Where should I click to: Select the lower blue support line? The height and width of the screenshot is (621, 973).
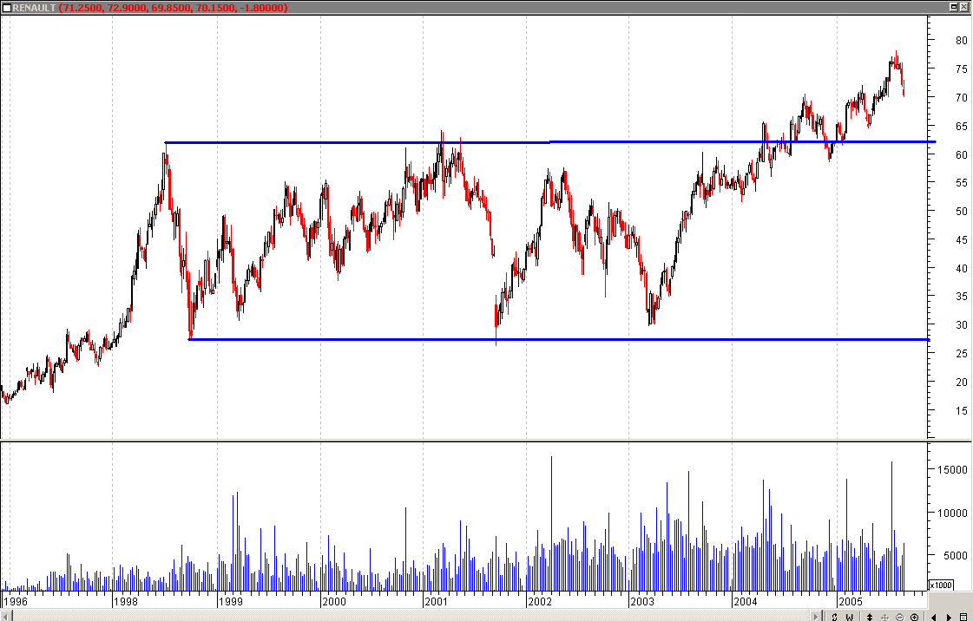click(558, 340)
